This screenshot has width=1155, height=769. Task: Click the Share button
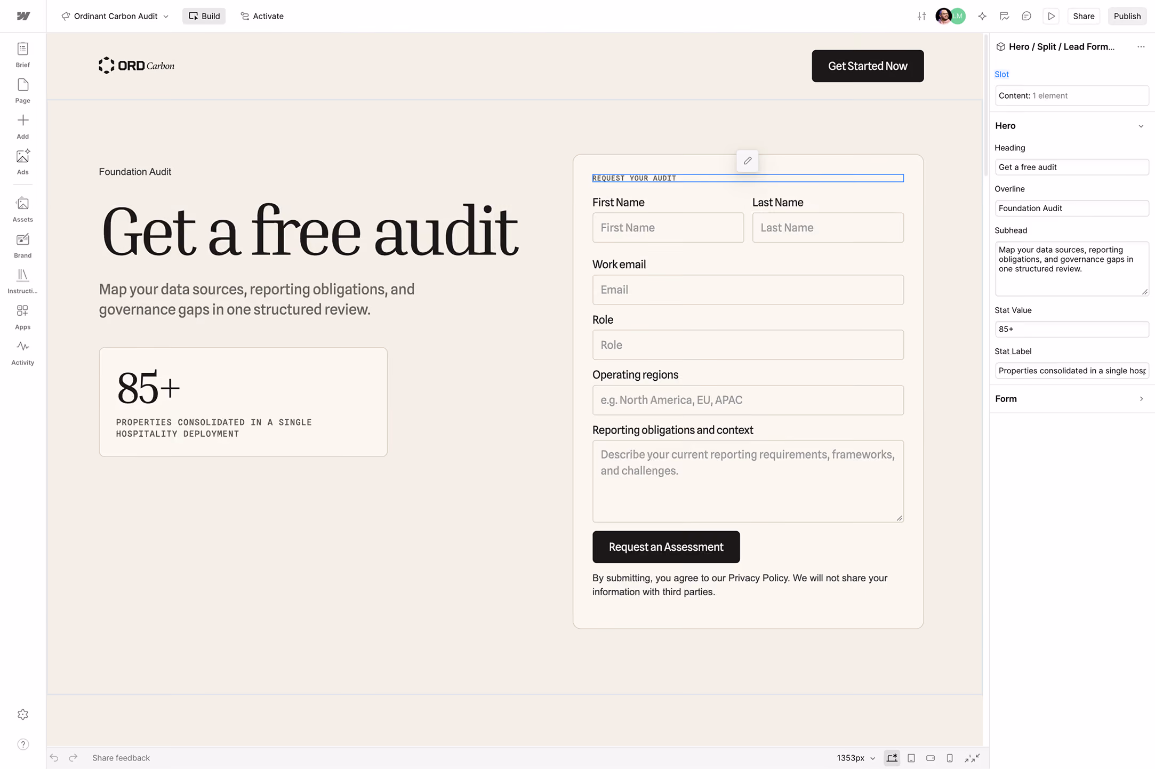point(1084,16)
